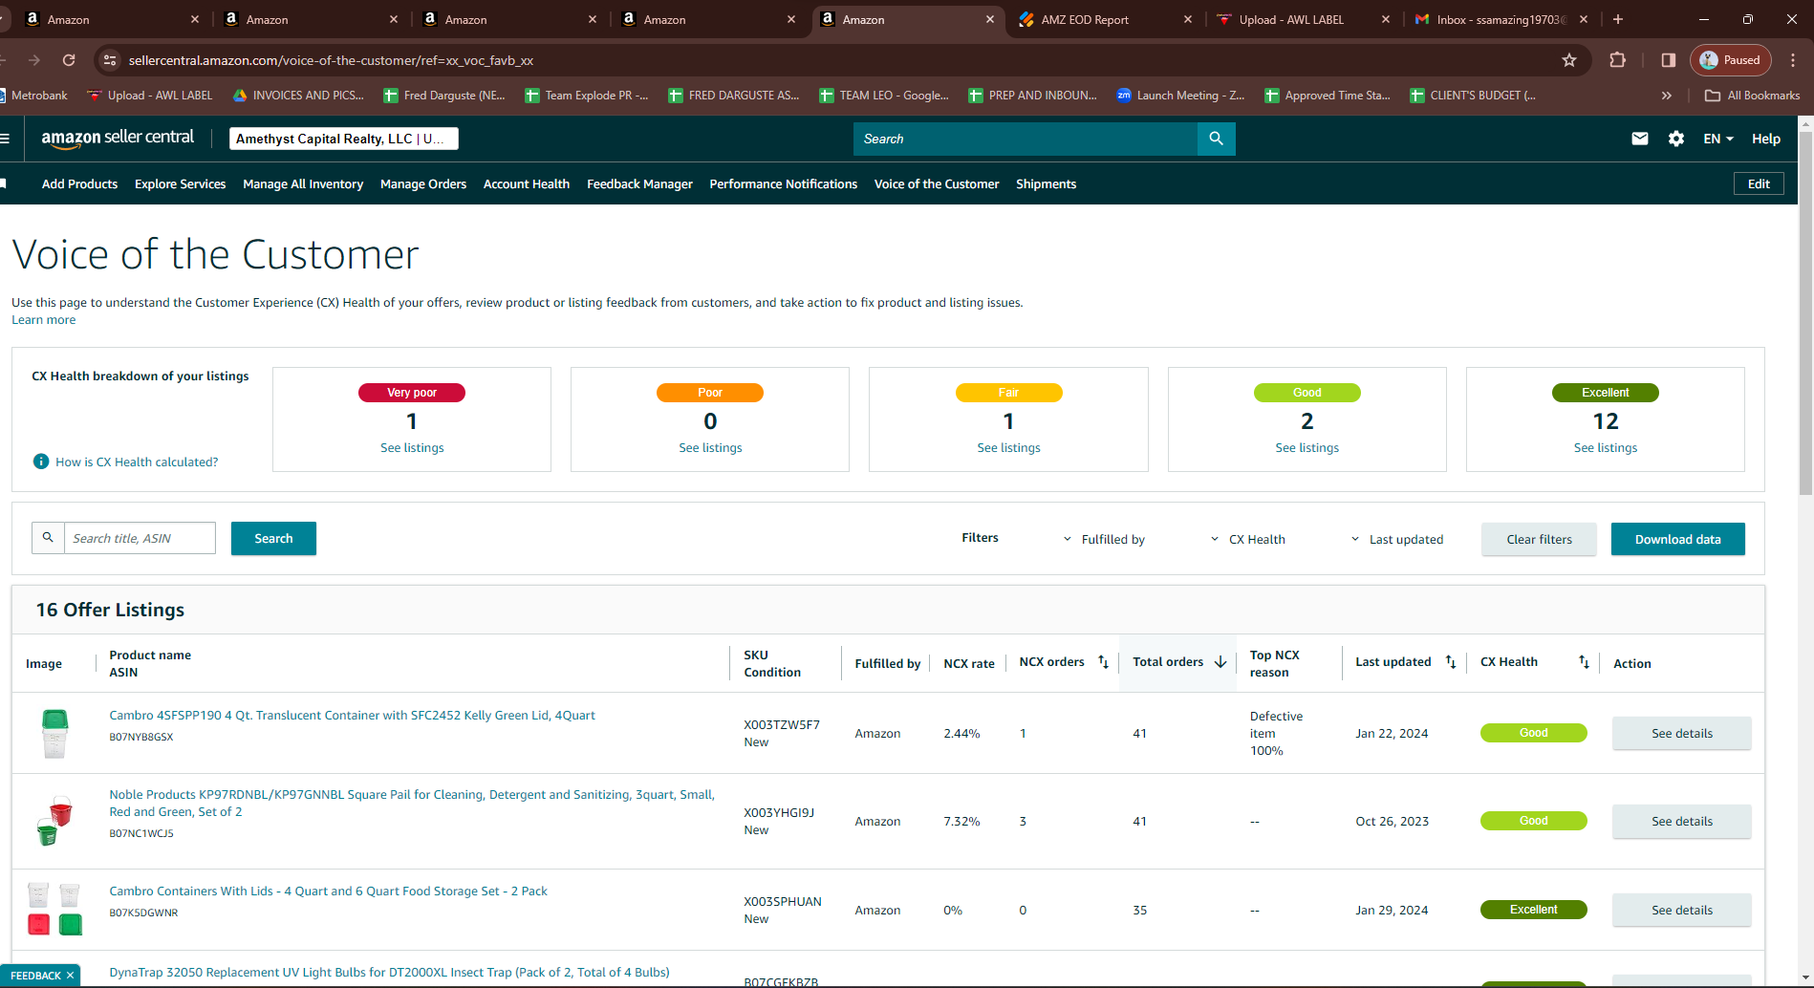
Task: Open Manage All Inventory menu item
Action: (303, 184)
